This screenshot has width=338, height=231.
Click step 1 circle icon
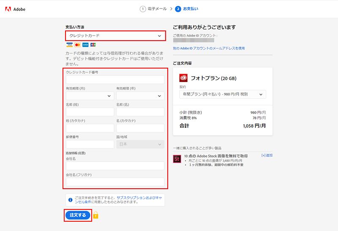pyautogui.click(x=143, y=9)
